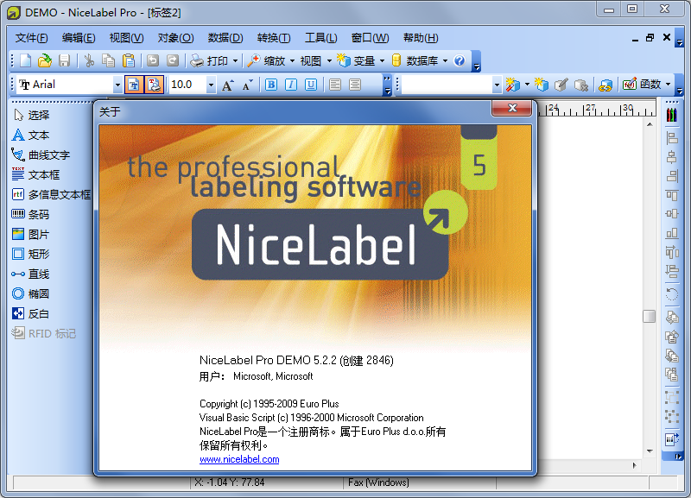Viewport: 691px width, 498px height.
Task: Click the horizontal ruler above the canvas
Action: click(x=596, y=109)
